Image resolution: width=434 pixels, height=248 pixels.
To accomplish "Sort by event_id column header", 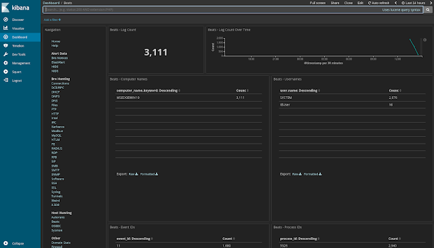I will point(134,239).
